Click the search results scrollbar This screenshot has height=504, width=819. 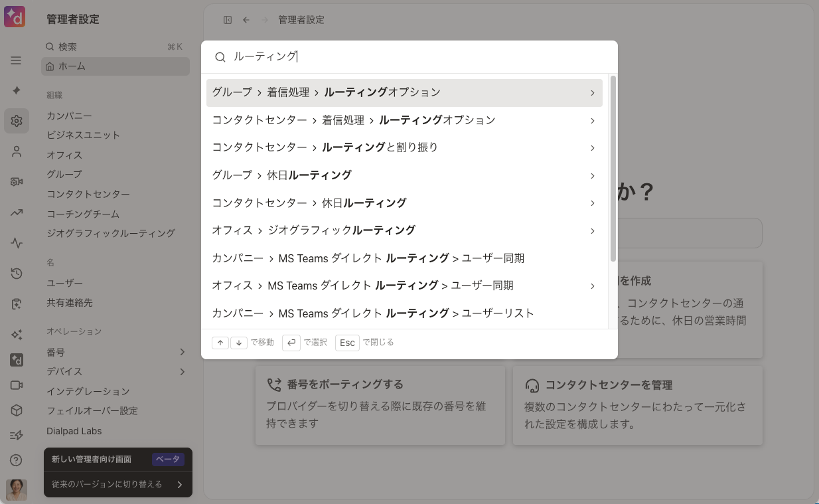pos(613,169)
